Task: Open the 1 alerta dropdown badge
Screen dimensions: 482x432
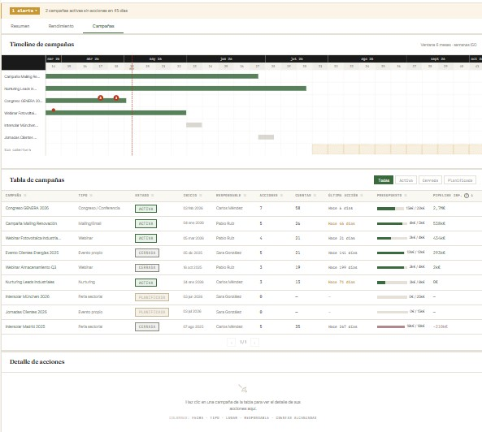Action: [24, 11]
